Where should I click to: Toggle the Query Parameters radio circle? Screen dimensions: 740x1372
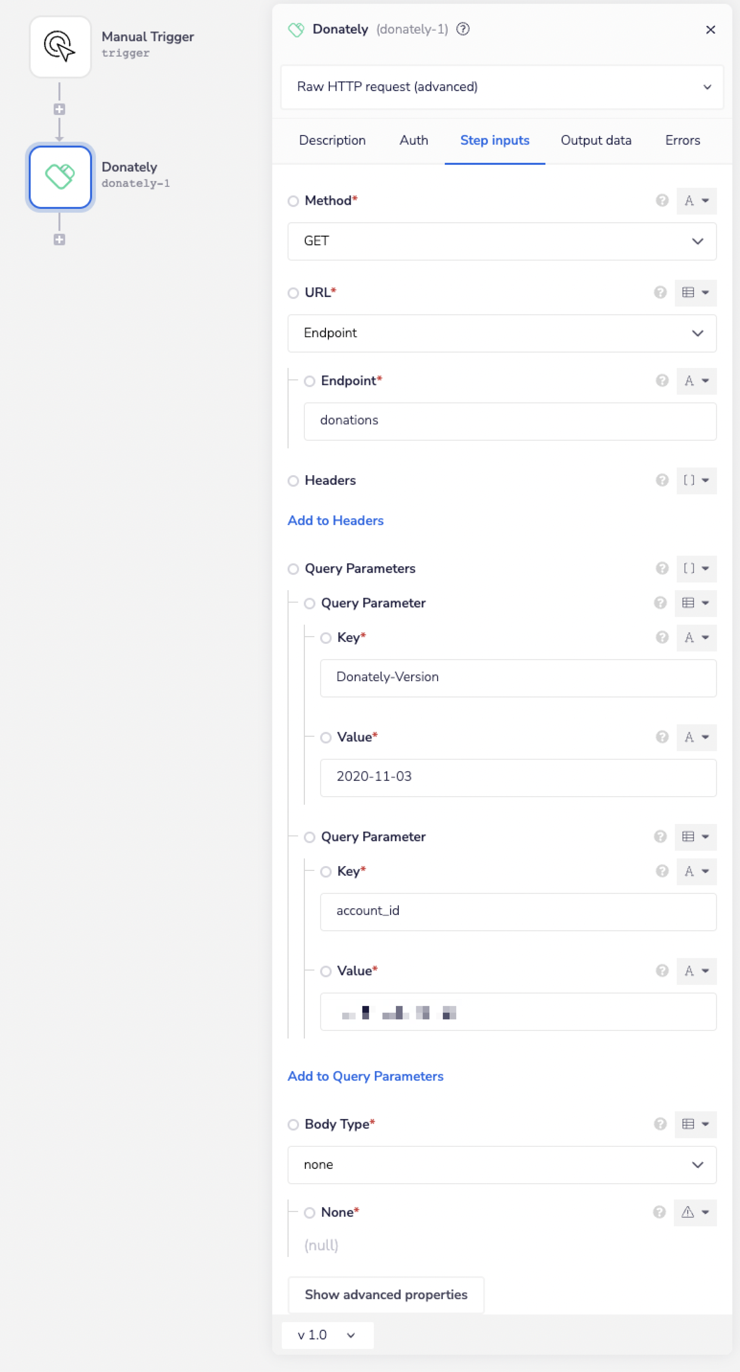coord(293,569)
